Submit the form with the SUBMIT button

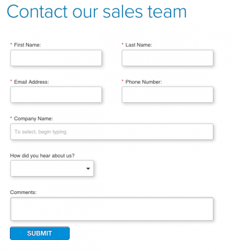(39, 233)
